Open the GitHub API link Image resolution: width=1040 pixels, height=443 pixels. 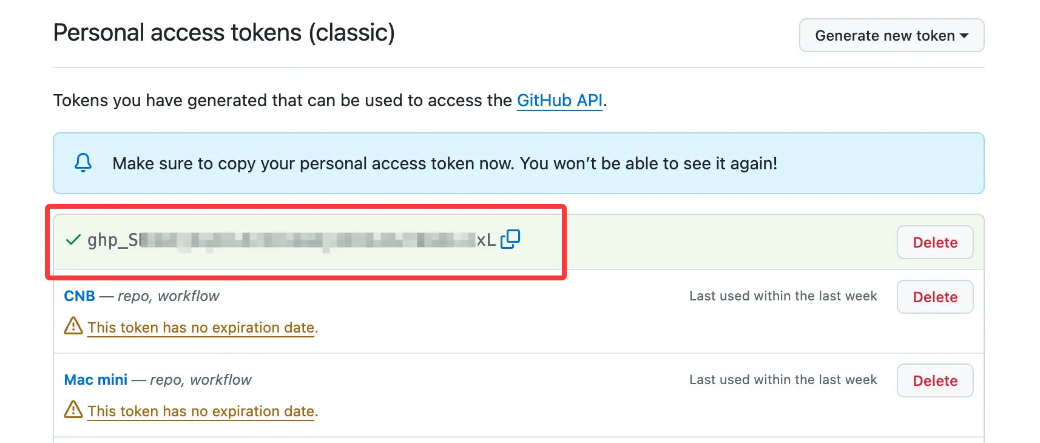pos(559,100)
